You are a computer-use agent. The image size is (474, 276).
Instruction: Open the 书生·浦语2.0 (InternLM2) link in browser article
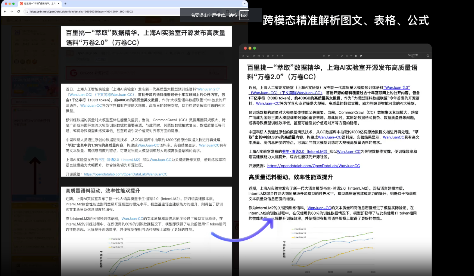coord(119,160)
